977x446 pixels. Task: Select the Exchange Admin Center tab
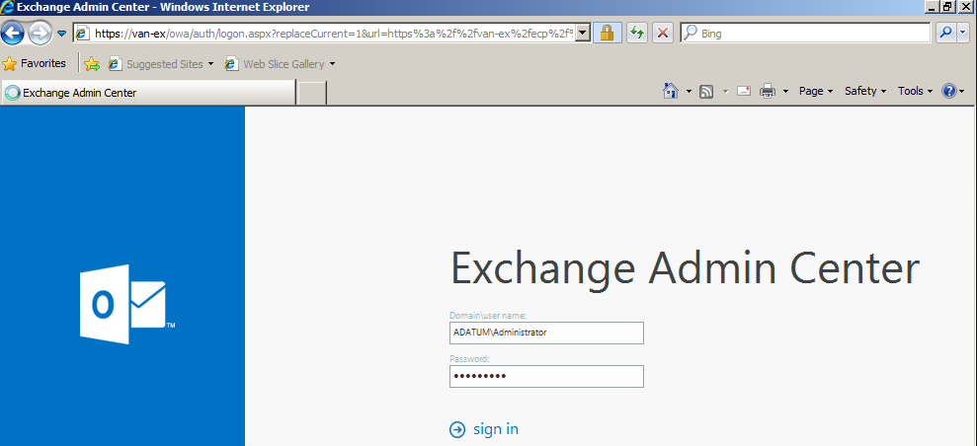click(x=148, y=93)
